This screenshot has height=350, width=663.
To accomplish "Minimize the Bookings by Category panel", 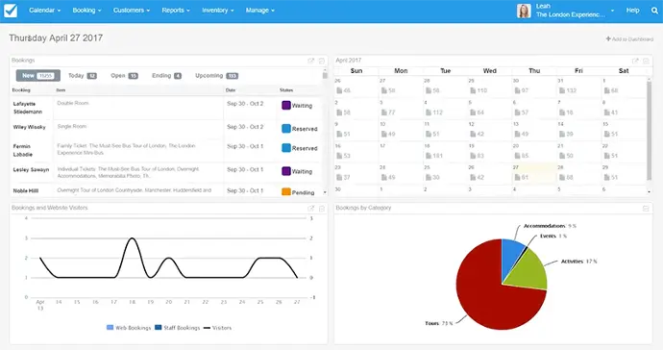I will pyautogui.click(x=646, y=209).
